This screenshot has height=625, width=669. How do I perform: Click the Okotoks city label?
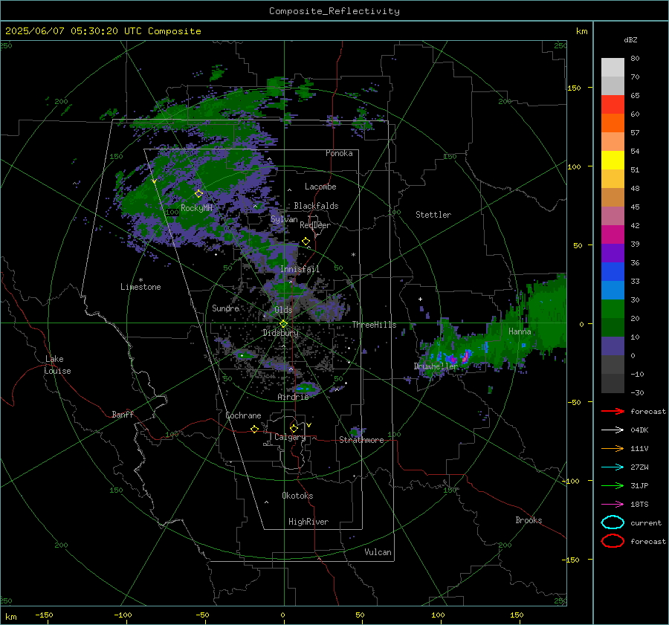click(x=297, y=496)
